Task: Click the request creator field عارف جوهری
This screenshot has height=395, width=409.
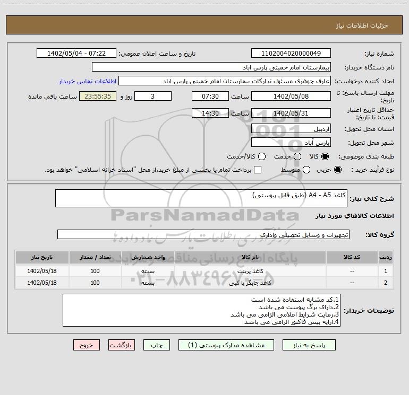Action: (225, 81)
